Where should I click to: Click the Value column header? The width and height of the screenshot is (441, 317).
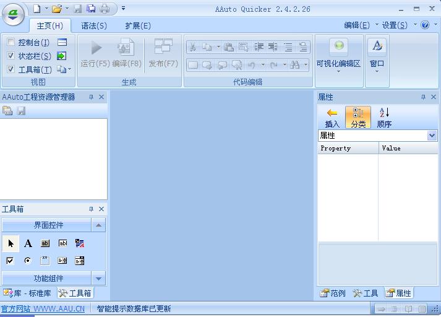pos(408,148)
